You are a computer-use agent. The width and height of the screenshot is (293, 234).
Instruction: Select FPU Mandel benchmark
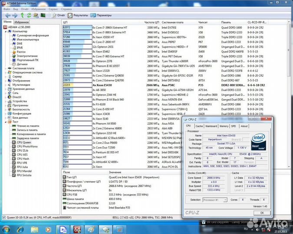(22, 171)
